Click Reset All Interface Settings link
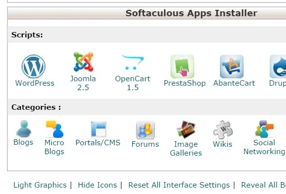Viewport: 286px width, 194px height. (179, 185)
